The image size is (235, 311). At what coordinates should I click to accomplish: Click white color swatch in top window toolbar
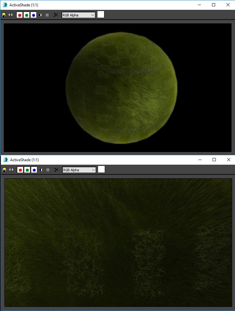pyautogui.click(x=101, y=15)
